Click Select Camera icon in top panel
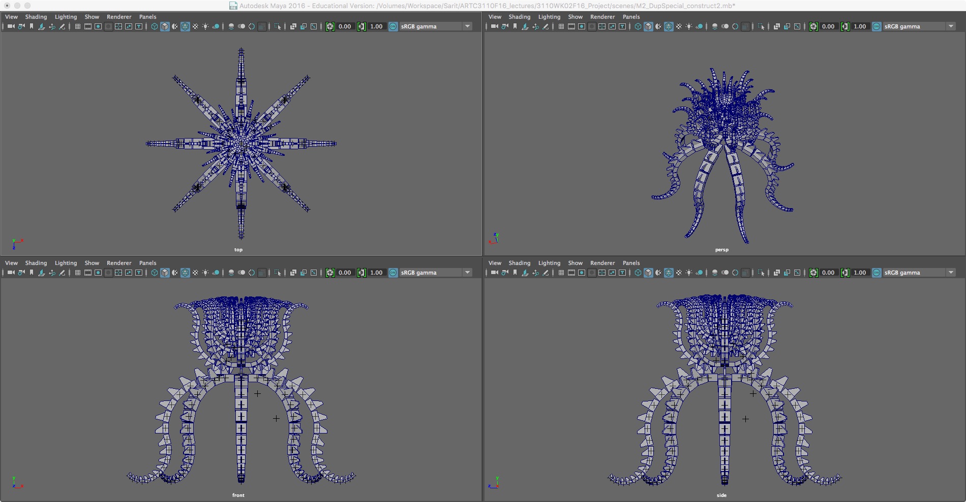966x502 pixels. tap(11, 26)
